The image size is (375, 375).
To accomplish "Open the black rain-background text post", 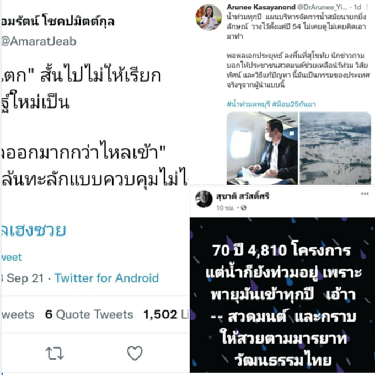I will [x=282, y=295].
